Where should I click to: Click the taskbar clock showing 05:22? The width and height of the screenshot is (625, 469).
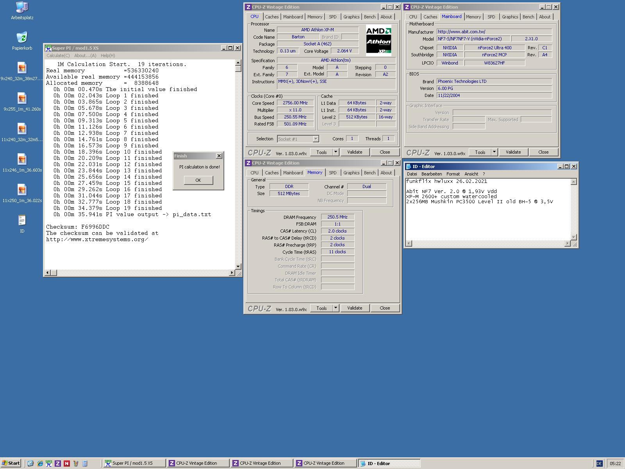point(615,464)
